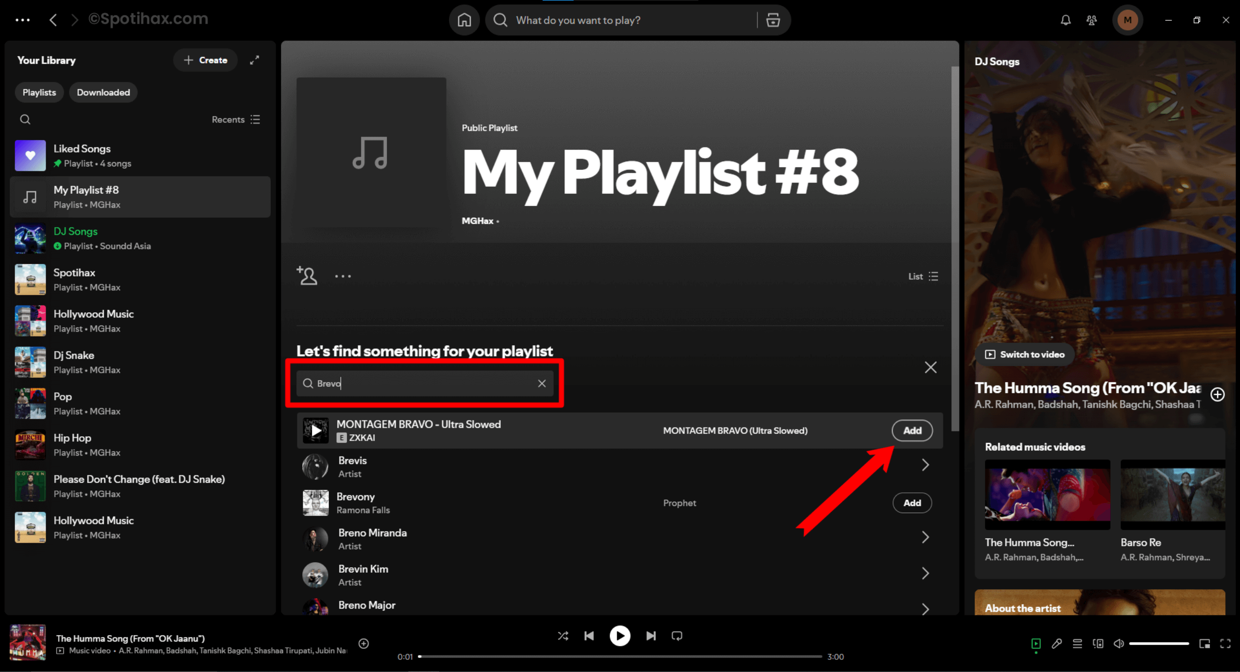This screenshot has height=672, width=1240.
Task: Open Barso Re related video thumbnail
Action: click(1173, 494)
